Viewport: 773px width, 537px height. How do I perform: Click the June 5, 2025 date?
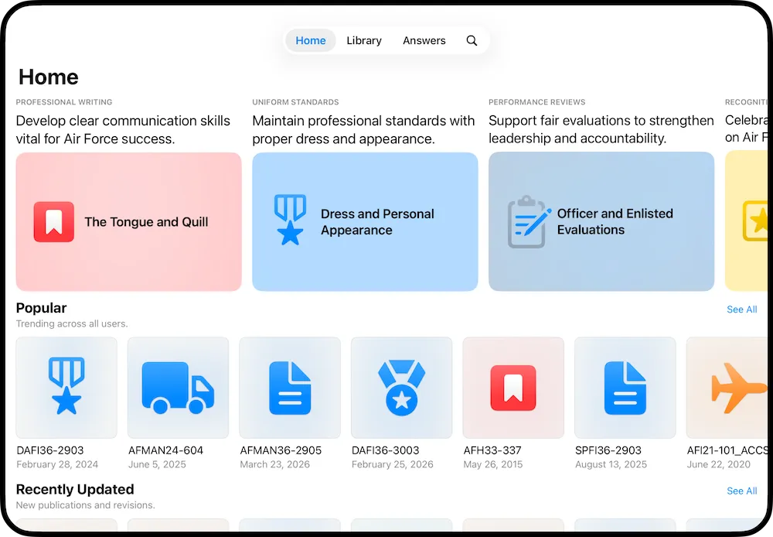point(157,464)
